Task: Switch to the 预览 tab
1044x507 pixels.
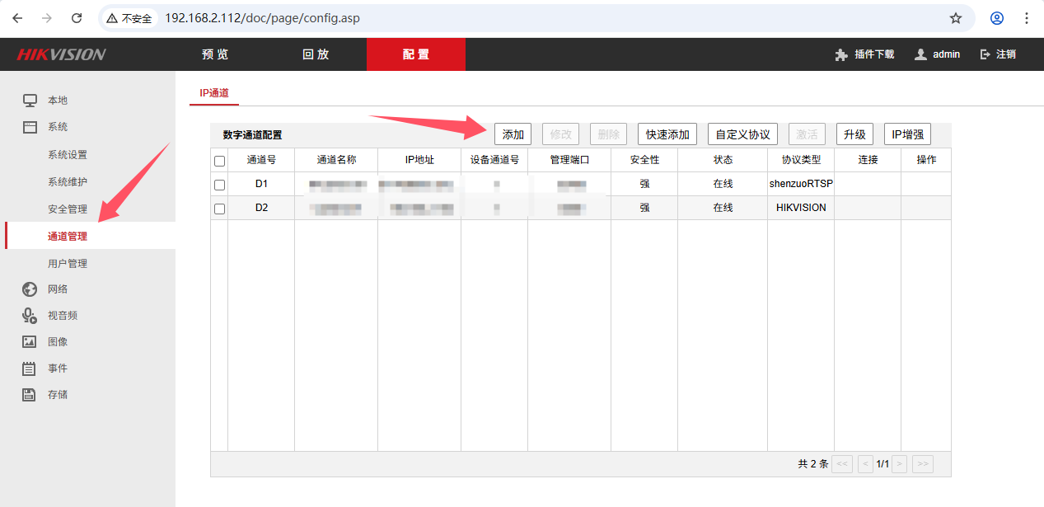Action: point(215,54)
